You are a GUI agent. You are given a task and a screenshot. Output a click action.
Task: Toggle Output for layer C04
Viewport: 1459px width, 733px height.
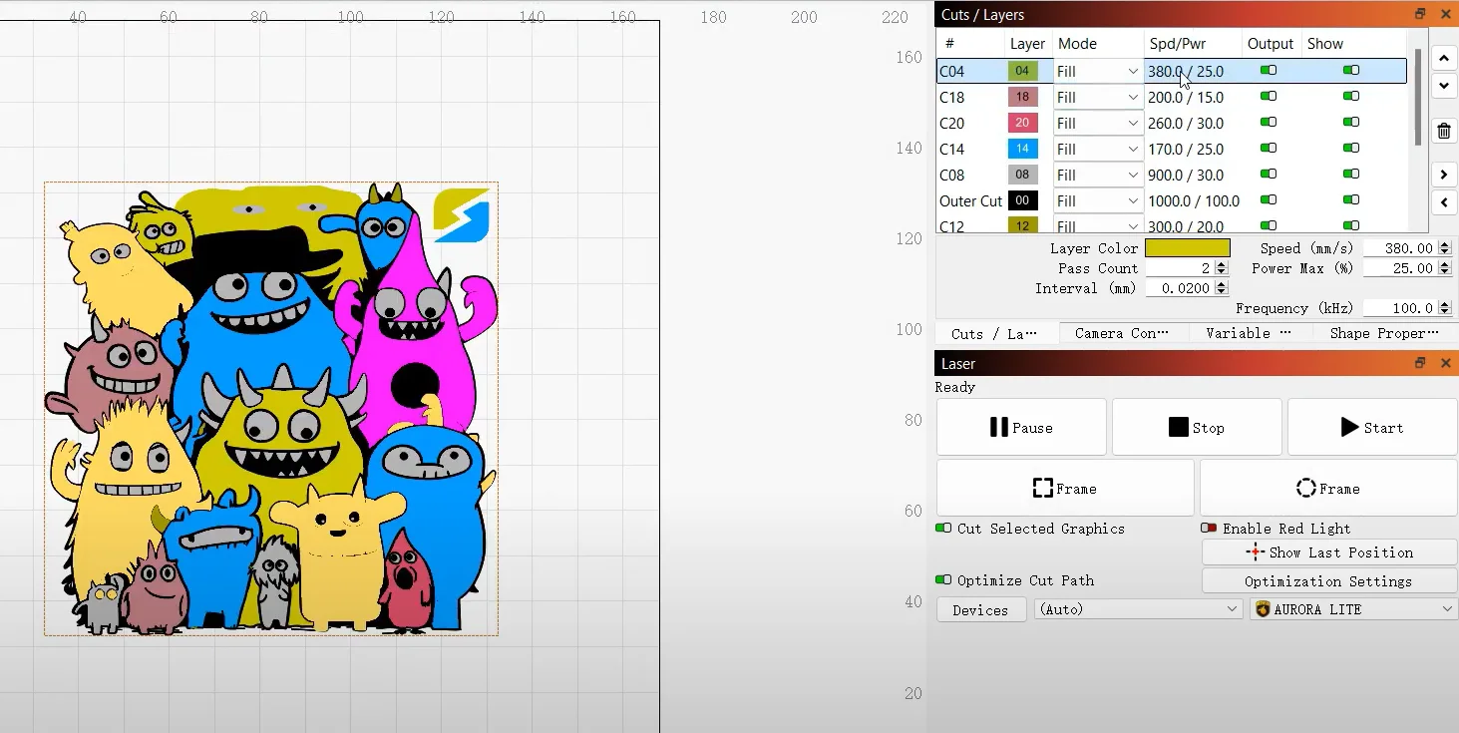(x=1269, y=71)
